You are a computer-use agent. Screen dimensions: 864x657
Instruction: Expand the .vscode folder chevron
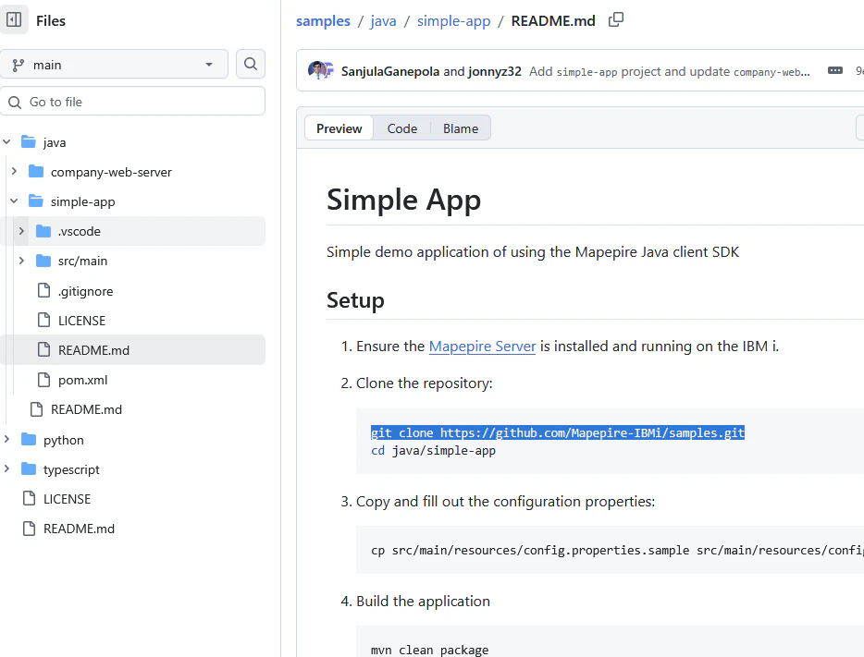[21, 231]
